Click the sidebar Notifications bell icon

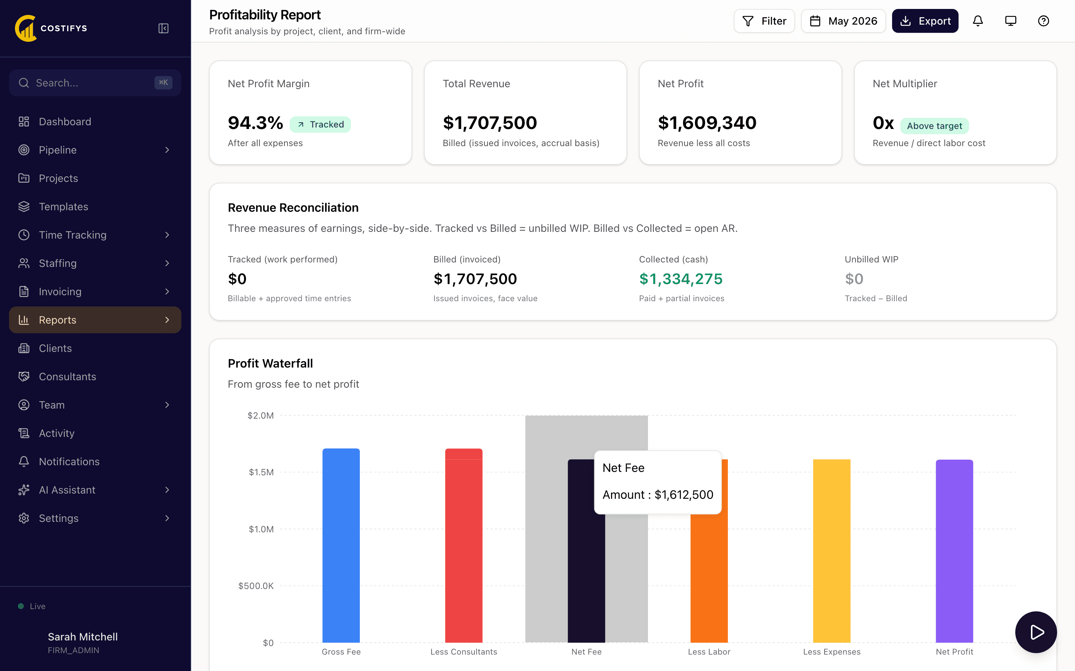tap(24, 461)
